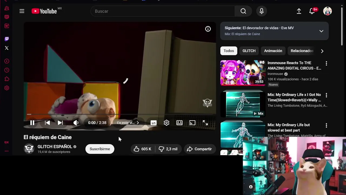Open 'Mix: My Ordinary Life but slowed' title

(289, 128)
